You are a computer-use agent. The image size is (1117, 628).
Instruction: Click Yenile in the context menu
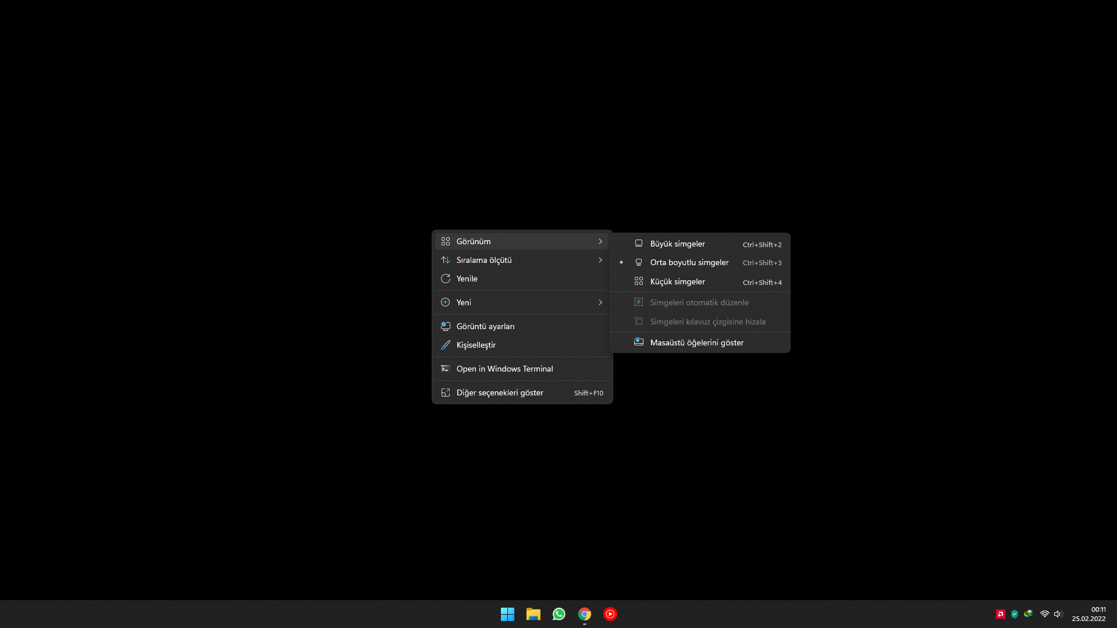pyautogui.click(x=467, y=279)
